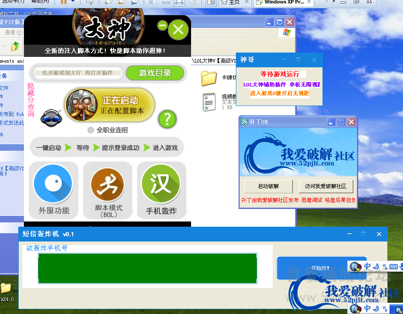Minimize the 补丁OK window
The width and height of the screenshot is (403, 314).
[331, 122]
